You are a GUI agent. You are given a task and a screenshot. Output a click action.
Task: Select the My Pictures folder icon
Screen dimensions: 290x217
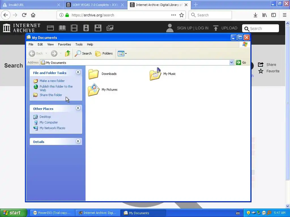click(93, 90)
